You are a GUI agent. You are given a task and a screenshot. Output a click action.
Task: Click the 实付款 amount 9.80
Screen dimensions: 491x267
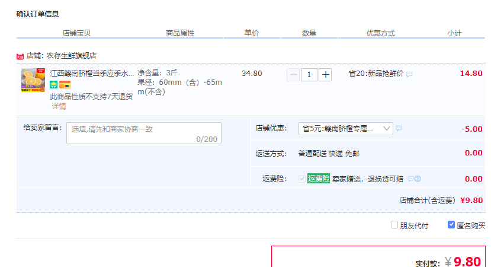coord(467,261)
